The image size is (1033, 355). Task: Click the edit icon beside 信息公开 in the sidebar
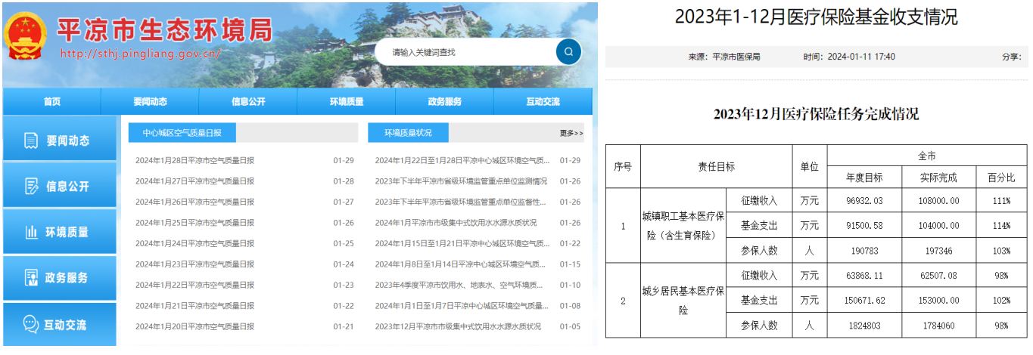coord(31,186)
